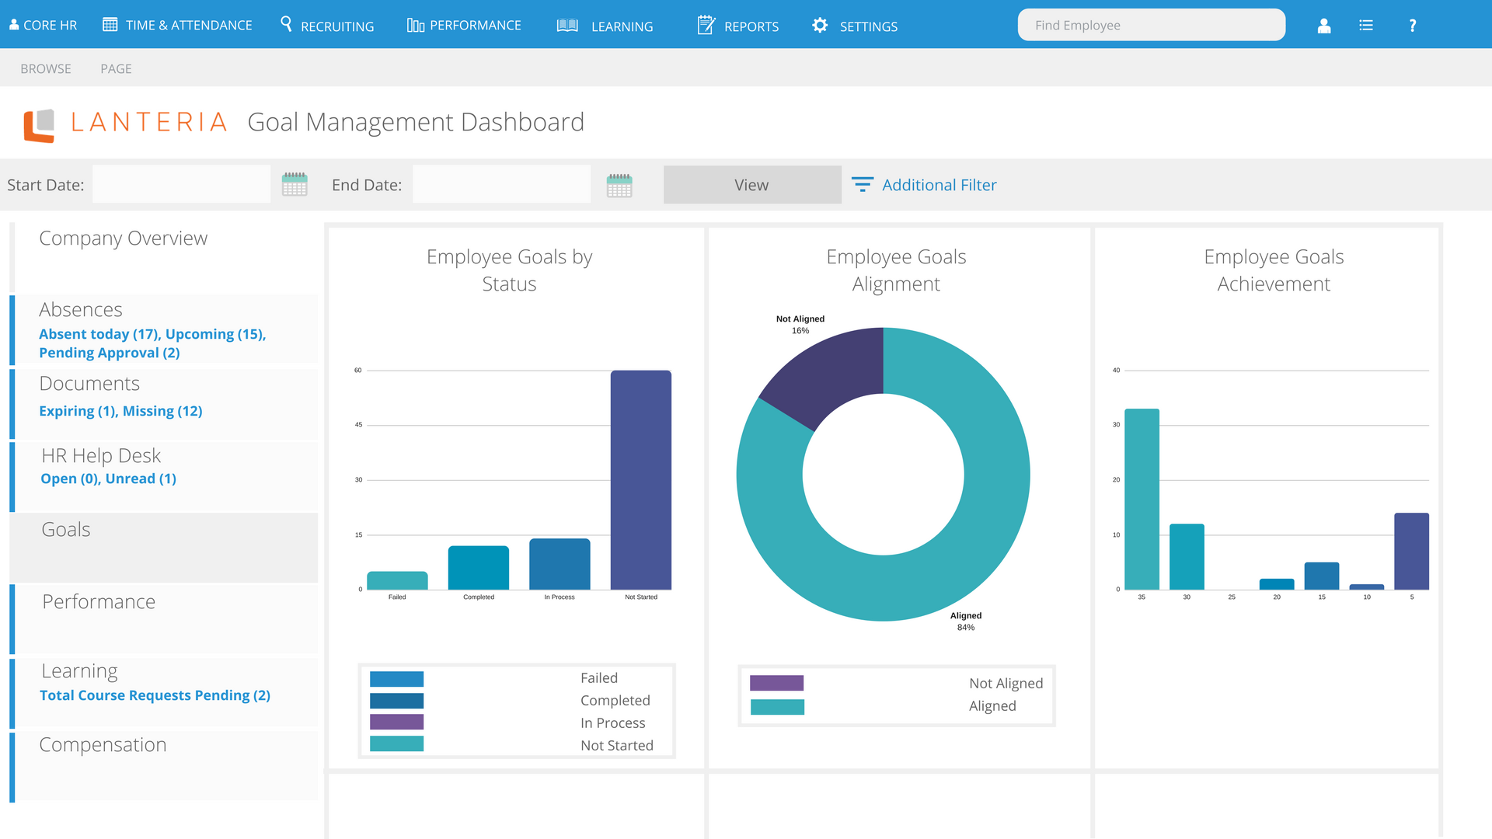Viewport: 1492px width, 839px height.
Task: Click the user profile icon
Action: (1324, 26)
